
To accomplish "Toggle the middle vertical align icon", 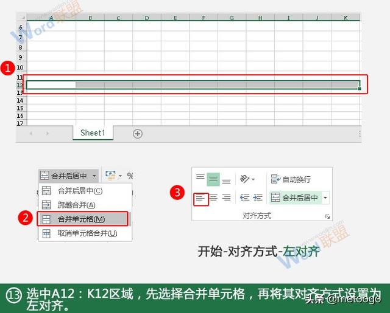I will 213,179.
